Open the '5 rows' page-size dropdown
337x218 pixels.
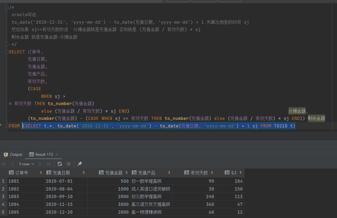pyautogui.click(x=26, y=164)
